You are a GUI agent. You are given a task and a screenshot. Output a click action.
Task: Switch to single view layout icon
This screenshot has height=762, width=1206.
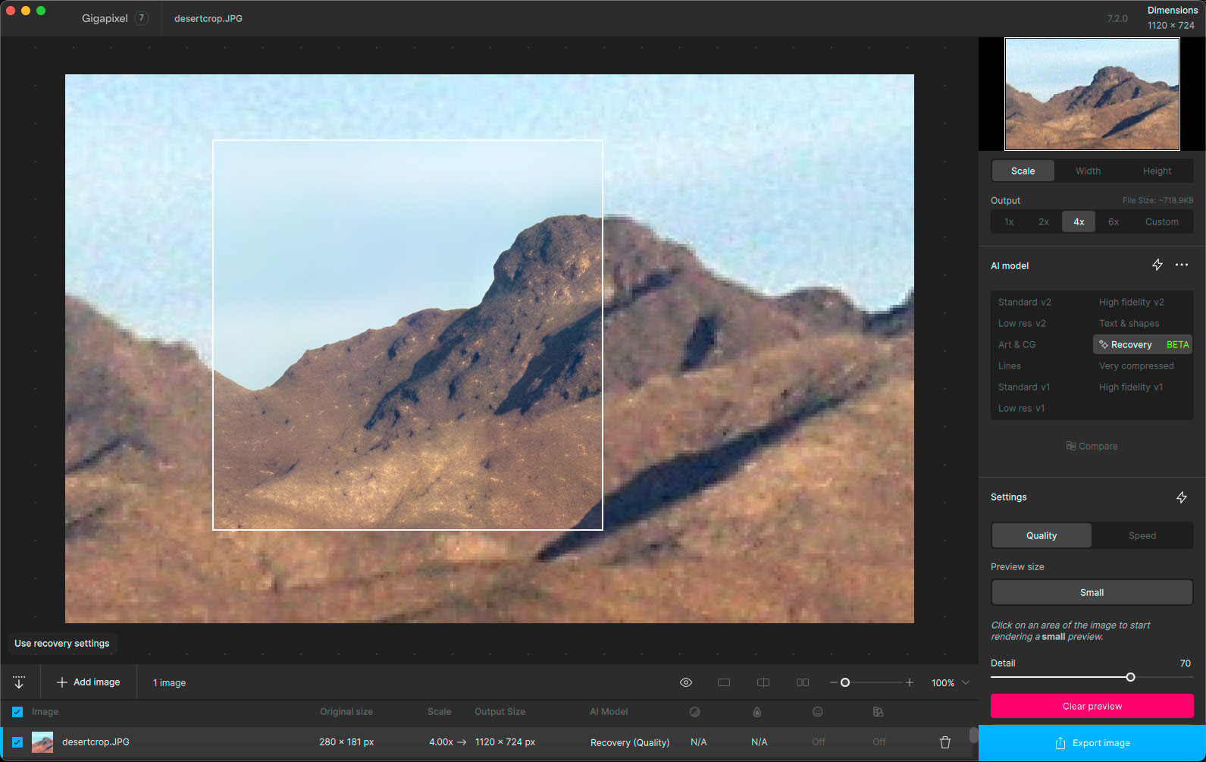point(724,682)
